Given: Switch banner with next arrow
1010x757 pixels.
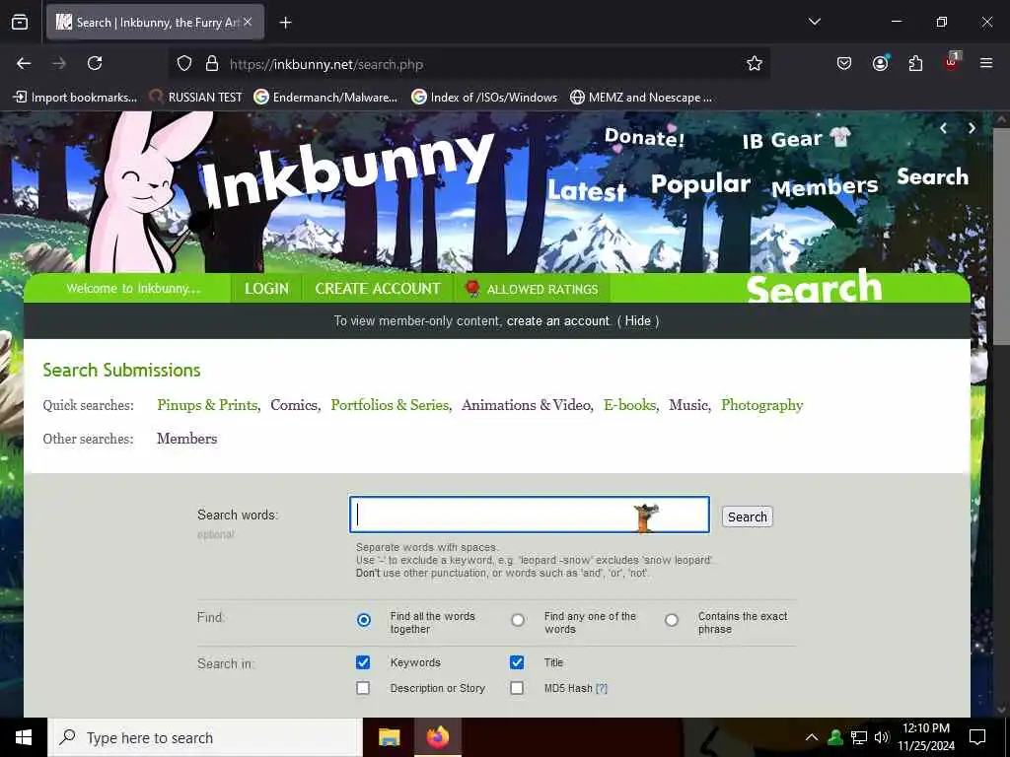Looking at the screenshot, I should pyautogui.click(x=972, y=128).
